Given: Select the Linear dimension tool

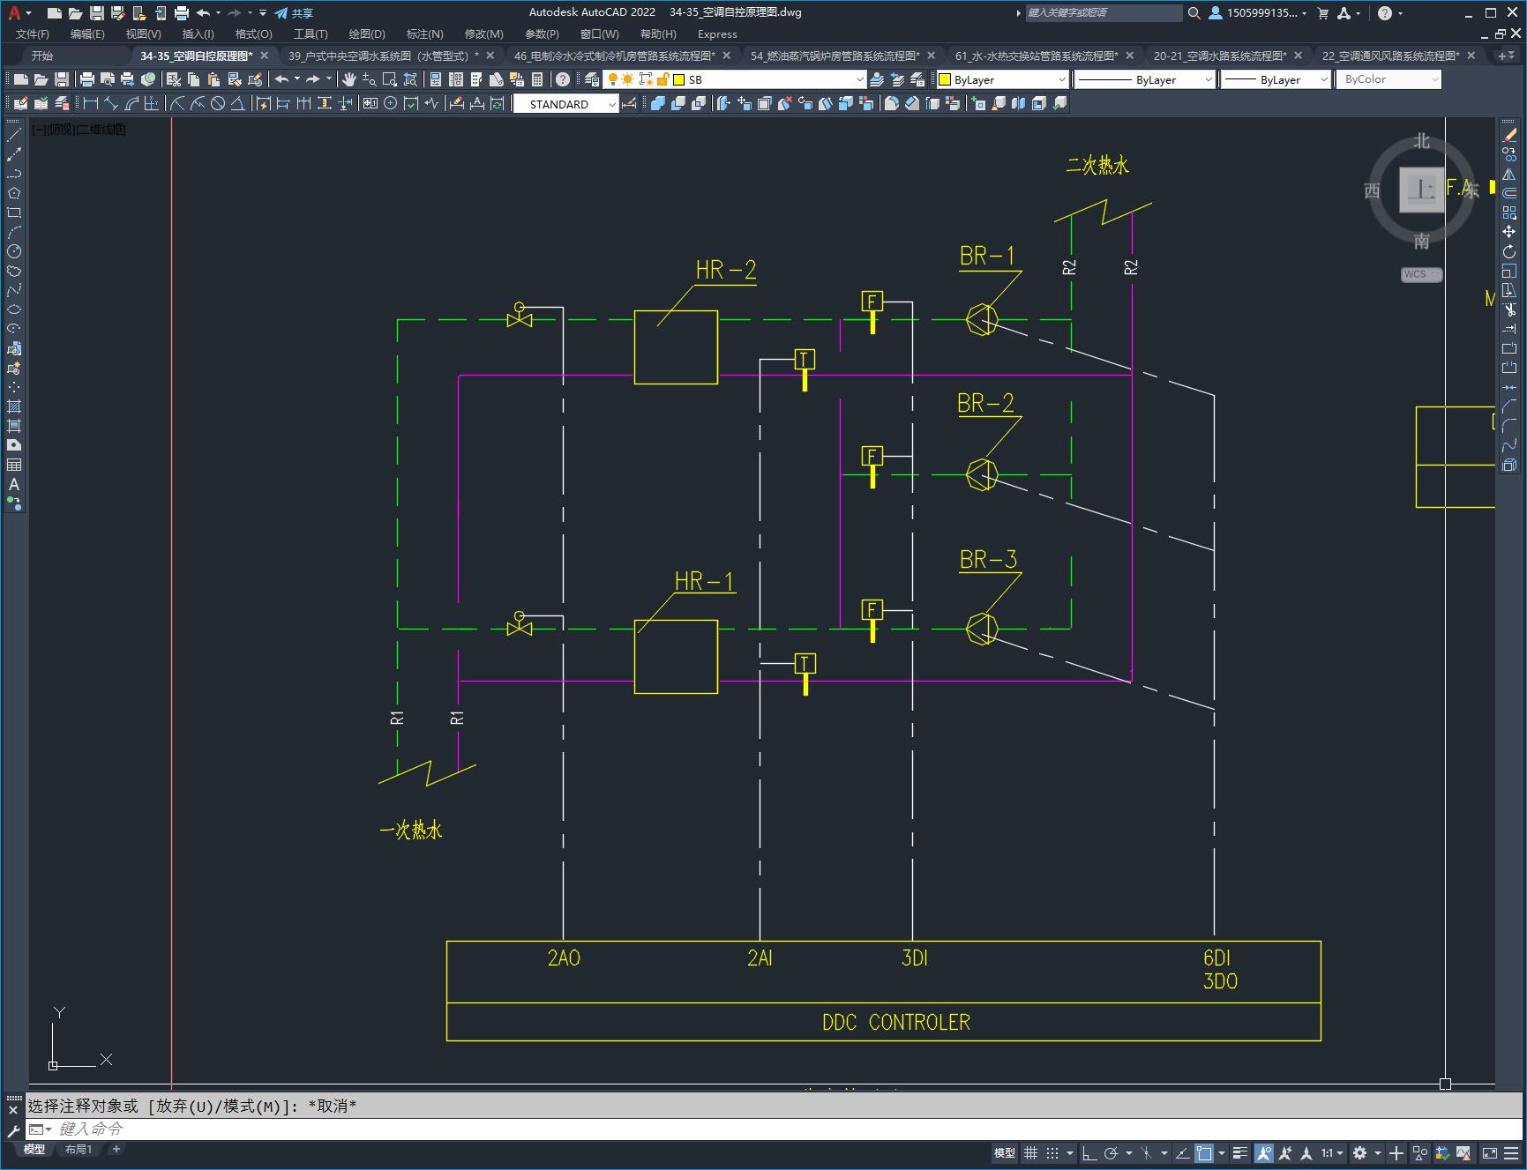Looking at the screenshot, I should [x=90, y=103].
